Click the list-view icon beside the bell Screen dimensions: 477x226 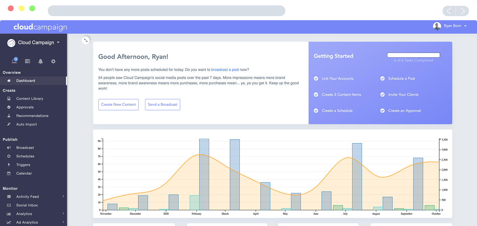pyautogui.click(x=28, y=61)
